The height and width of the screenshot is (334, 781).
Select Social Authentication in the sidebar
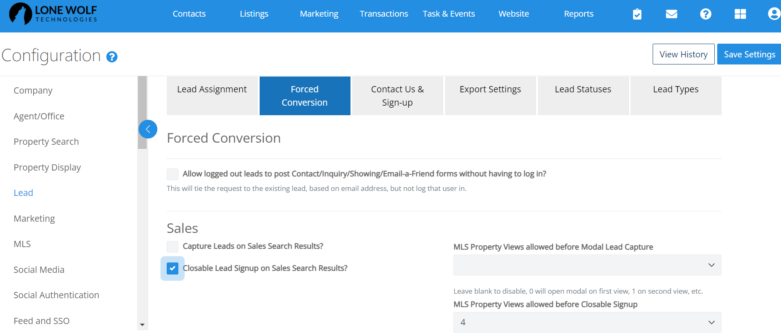56,295
